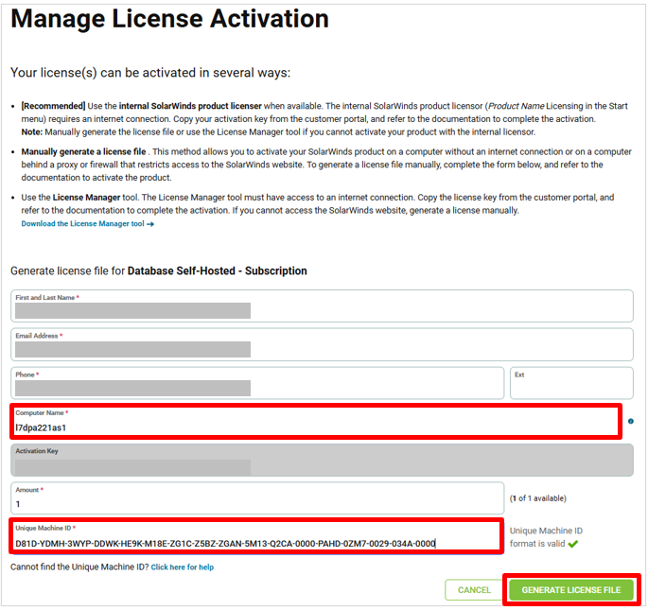Click the Ext input field
The height and width of the screenshot is (610, 648).
[x=571, y=383]
